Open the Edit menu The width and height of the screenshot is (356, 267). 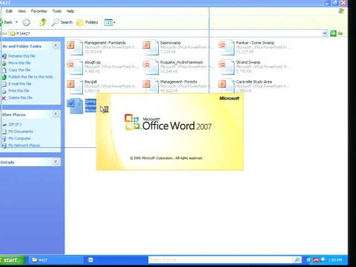point(9,11)
